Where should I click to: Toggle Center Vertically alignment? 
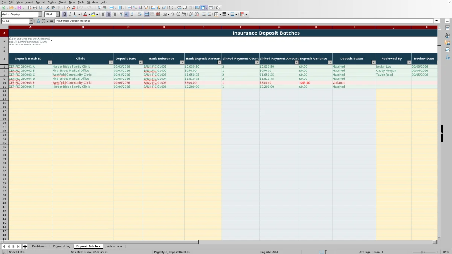[127, 14]
